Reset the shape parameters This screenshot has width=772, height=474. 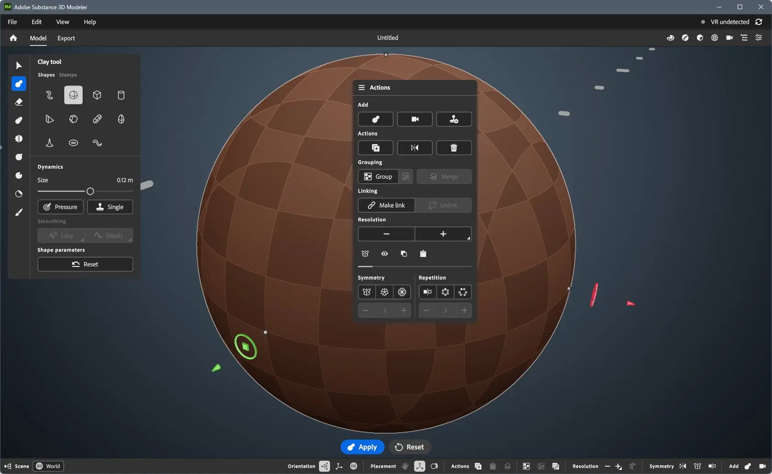[x=85, y=264]
